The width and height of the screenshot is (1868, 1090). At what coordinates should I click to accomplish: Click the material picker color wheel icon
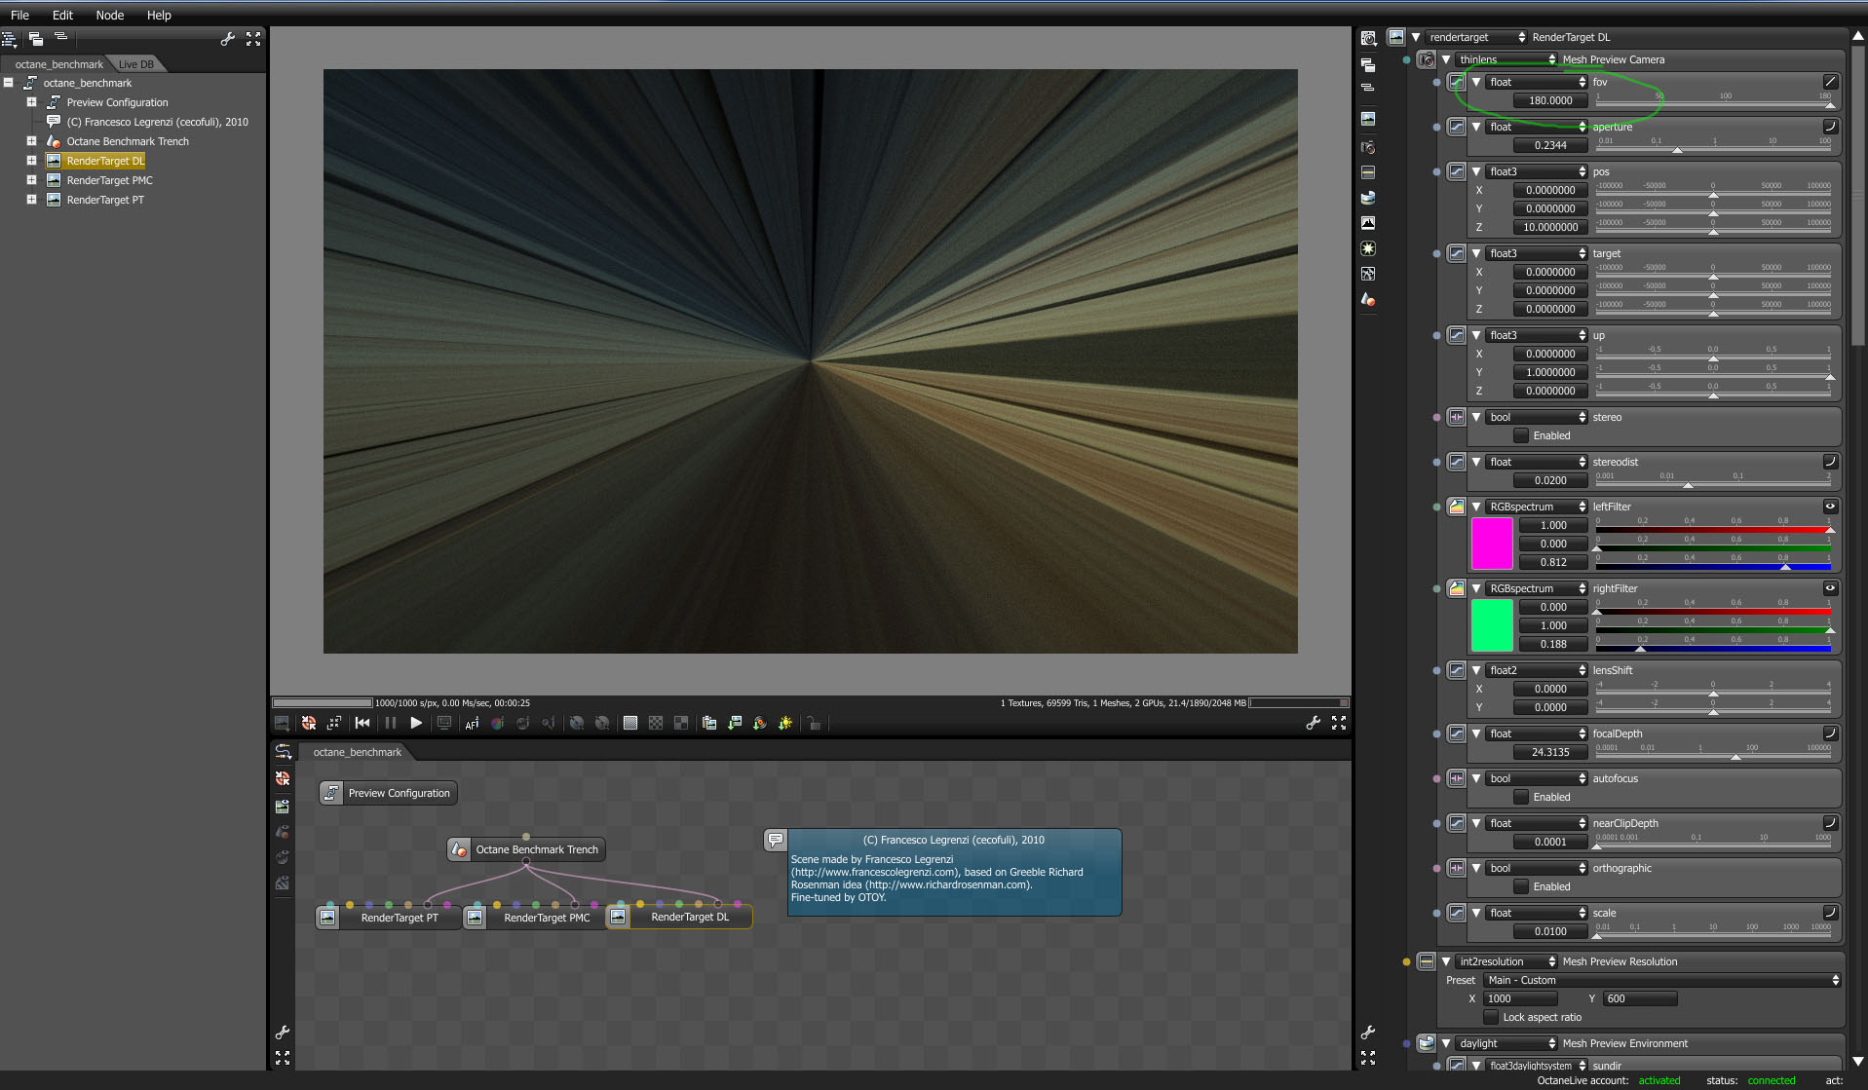[x=497, y=724]
